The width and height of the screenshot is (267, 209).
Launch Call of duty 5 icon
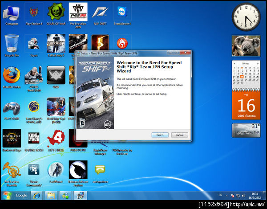point(56,45)
